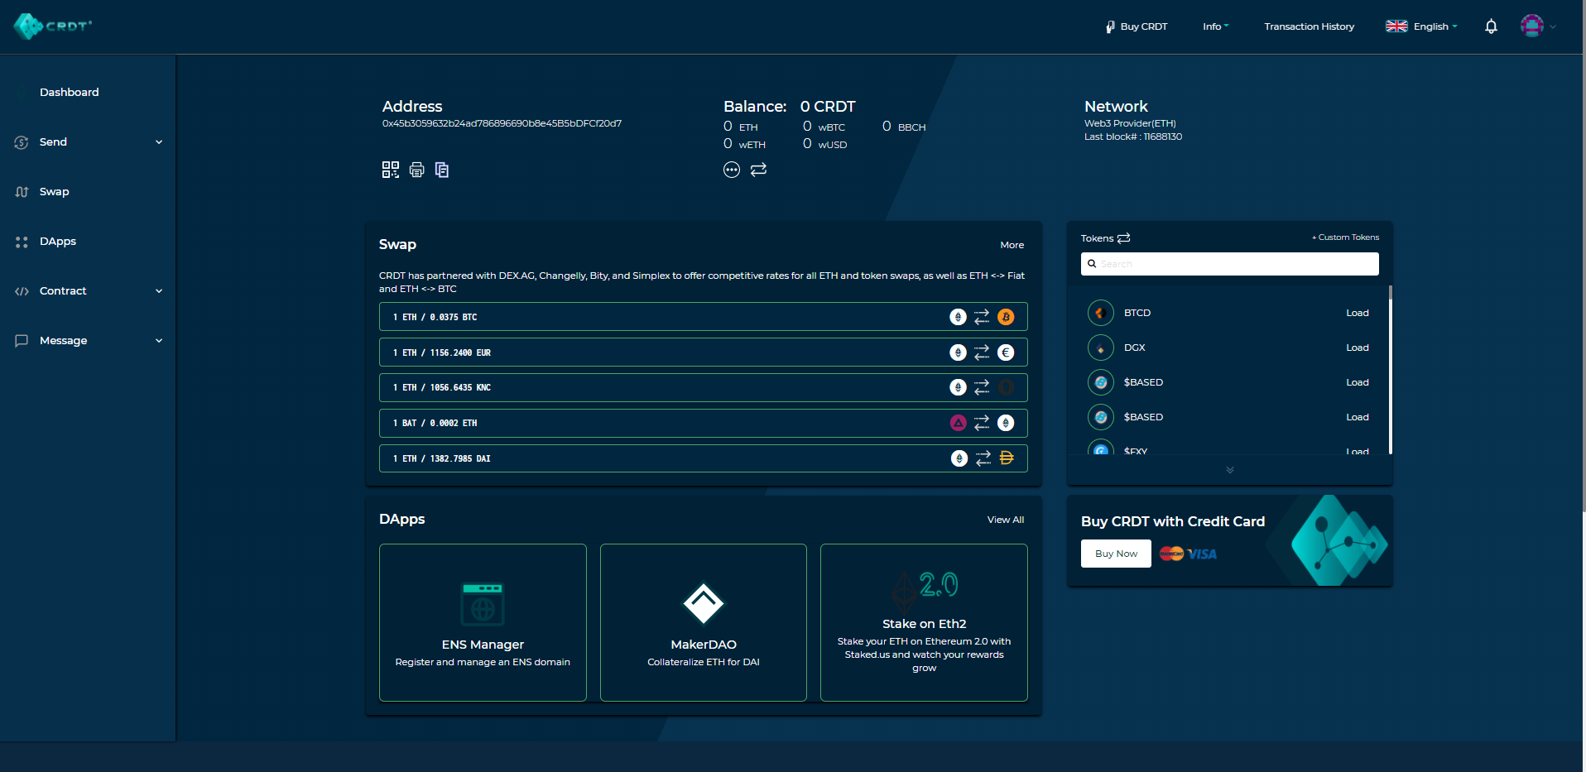Select the 1 ETH / 1382.7985 DAI row
The height and width of the screenshot is (772, 1586).
(704, 458)
